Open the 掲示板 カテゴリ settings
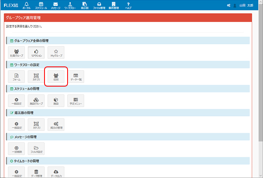The width and height of the screenshot is (263, 178). 36,125
